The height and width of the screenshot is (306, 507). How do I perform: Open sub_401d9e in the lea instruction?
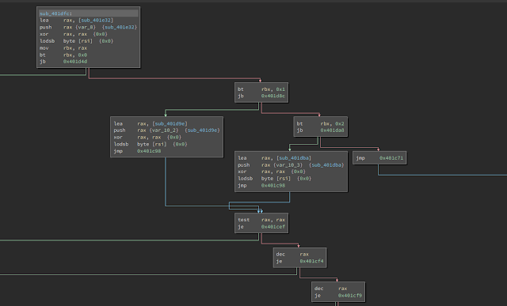coord(170,123)
